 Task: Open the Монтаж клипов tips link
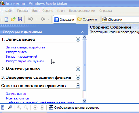18,98
